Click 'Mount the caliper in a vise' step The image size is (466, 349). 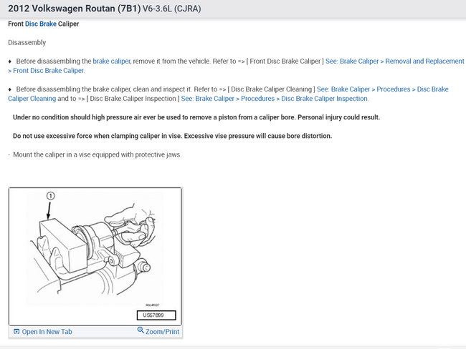[x=98, y=154]
